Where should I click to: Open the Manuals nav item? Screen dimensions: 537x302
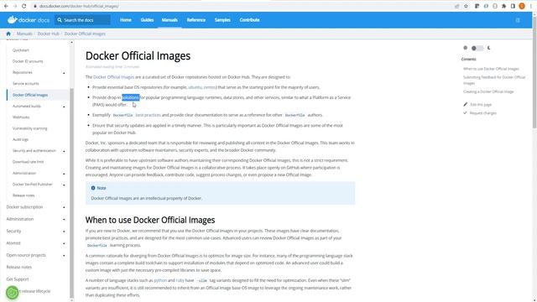(169, 20)
